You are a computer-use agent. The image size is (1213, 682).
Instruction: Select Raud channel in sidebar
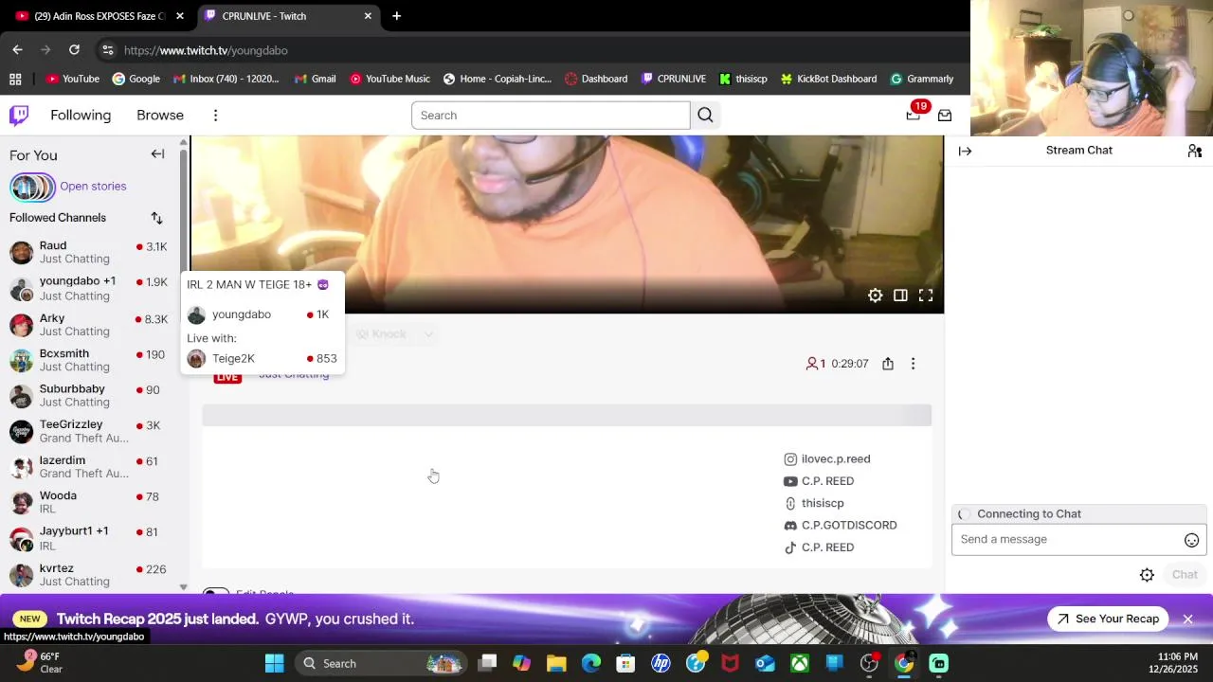88,252
